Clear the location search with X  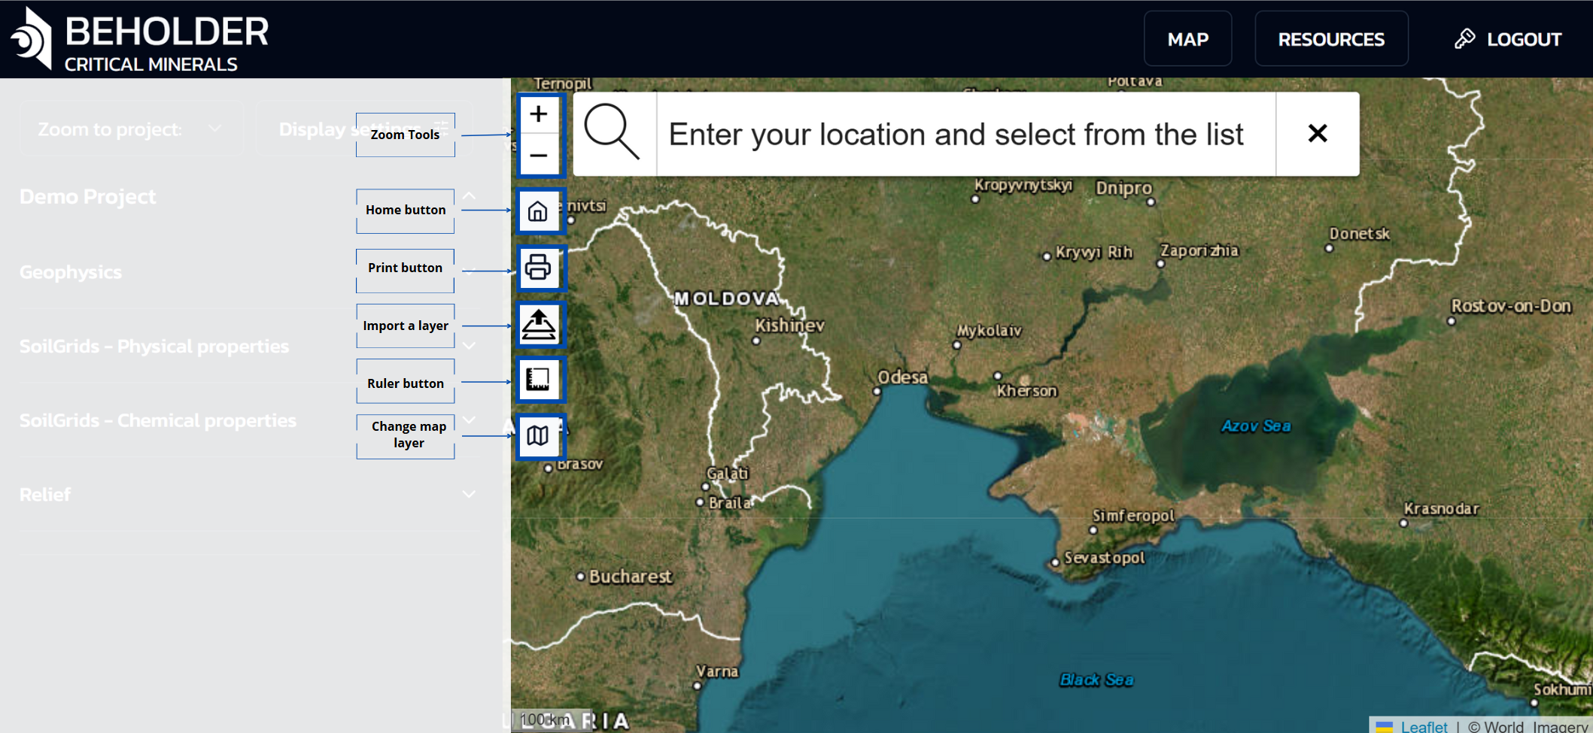pyautogui.click(x=1317, y=134)
